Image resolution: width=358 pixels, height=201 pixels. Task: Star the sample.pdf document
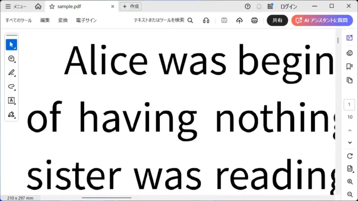pos(52,6)
